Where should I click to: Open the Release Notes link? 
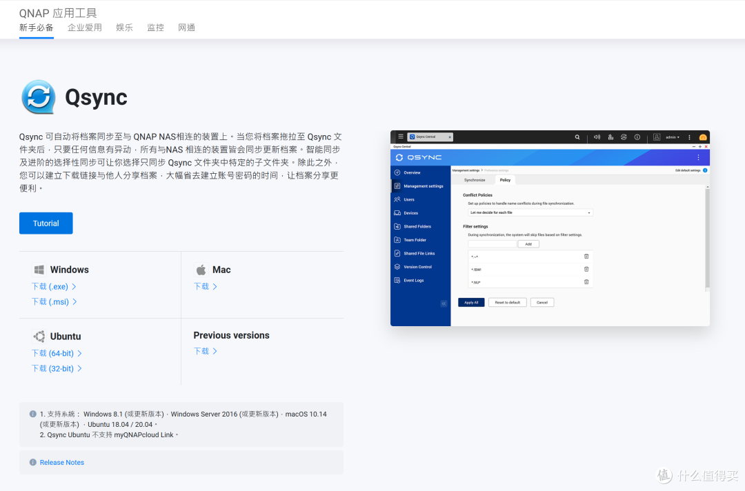coord(62,462)
